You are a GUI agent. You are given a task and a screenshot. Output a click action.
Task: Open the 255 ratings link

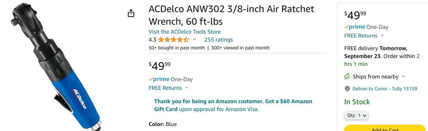pyautogui.click(x=219, y=40)
